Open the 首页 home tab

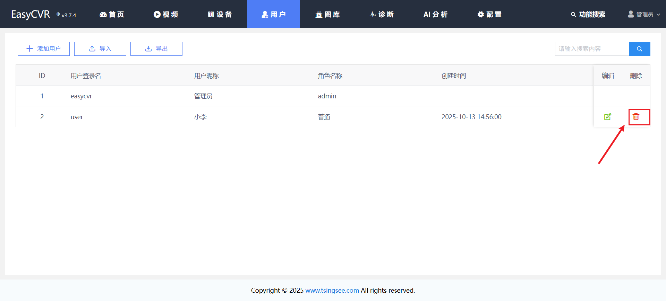(x=112, y=14)
